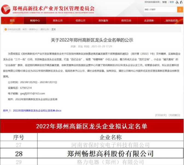Click the 登录 login link
This screenshot has width=184, height=165.
click(172, 2)
